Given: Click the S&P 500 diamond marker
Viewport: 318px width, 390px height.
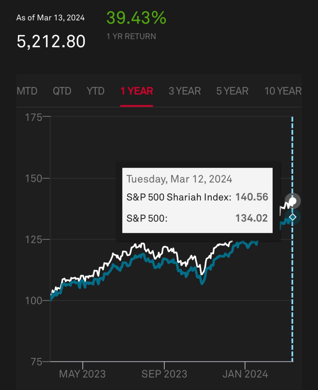Looking at the screenshot, I should pyautogui.click(x=292, y=217).
